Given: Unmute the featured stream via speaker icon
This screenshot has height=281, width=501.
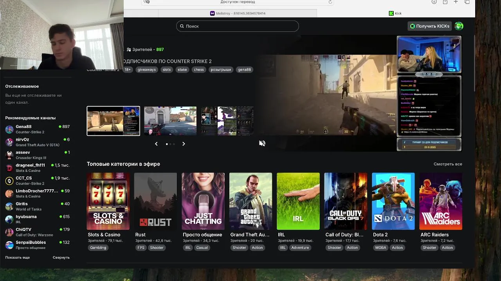Looking at the screenshot, I should (x=262, y=143).
